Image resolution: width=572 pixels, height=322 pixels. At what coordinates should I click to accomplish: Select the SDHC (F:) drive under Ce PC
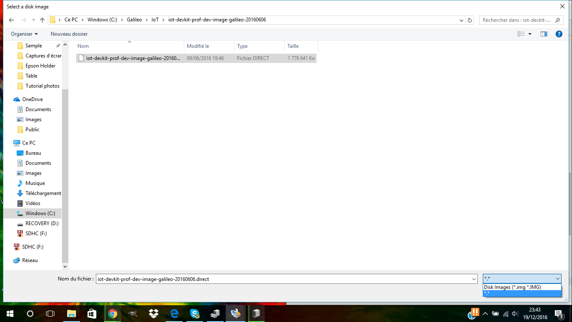pyautogui.click(x=36, y=234)
